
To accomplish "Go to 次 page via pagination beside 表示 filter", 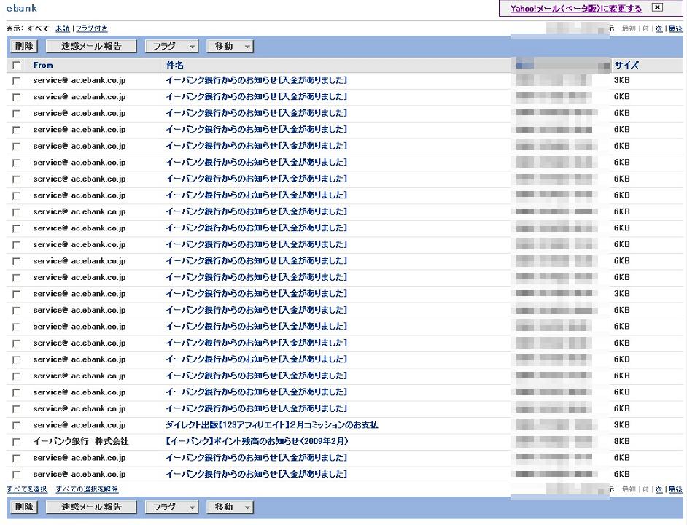I will click(659, 28).
